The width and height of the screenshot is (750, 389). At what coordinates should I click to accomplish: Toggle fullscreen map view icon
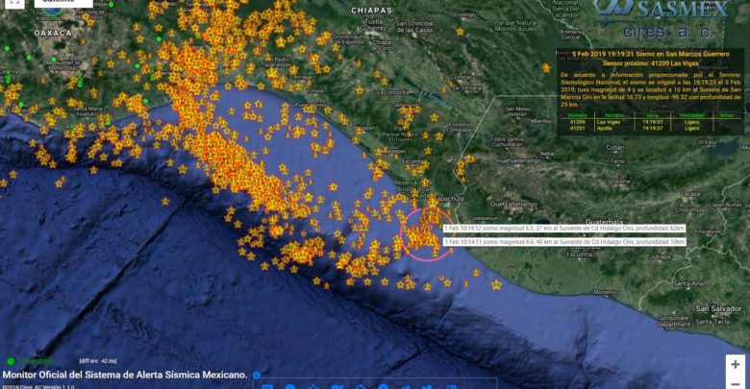[13, 3]
